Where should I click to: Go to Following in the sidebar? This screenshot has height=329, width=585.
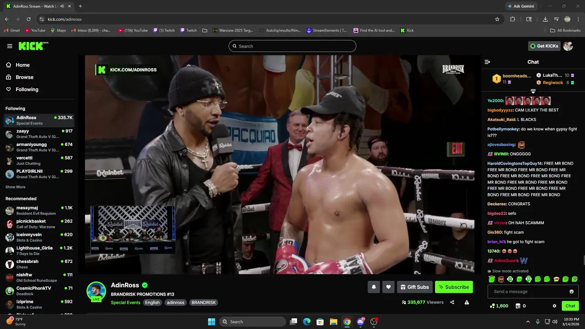coord(22,90)
